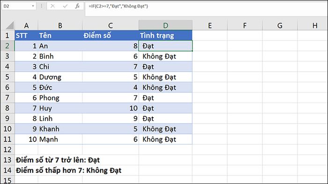Open the Insert Function fx dialog
This screenshot has height=184, width=328.
77,6
